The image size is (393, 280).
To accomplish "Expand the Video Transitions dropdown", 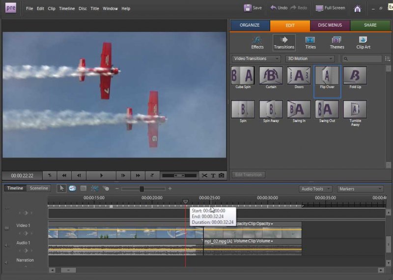I will click(256, 59).
